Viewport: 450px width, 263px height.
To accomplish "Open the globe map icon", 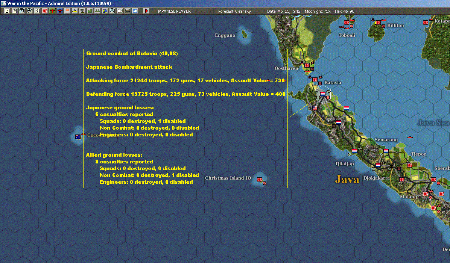I will tap(105, 11).
